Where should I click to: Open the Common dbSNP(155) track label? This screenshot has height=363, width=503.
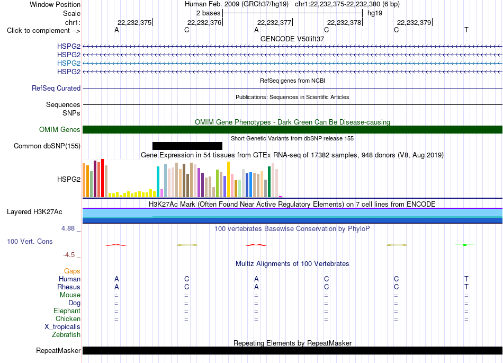click(x=47, y=146)
